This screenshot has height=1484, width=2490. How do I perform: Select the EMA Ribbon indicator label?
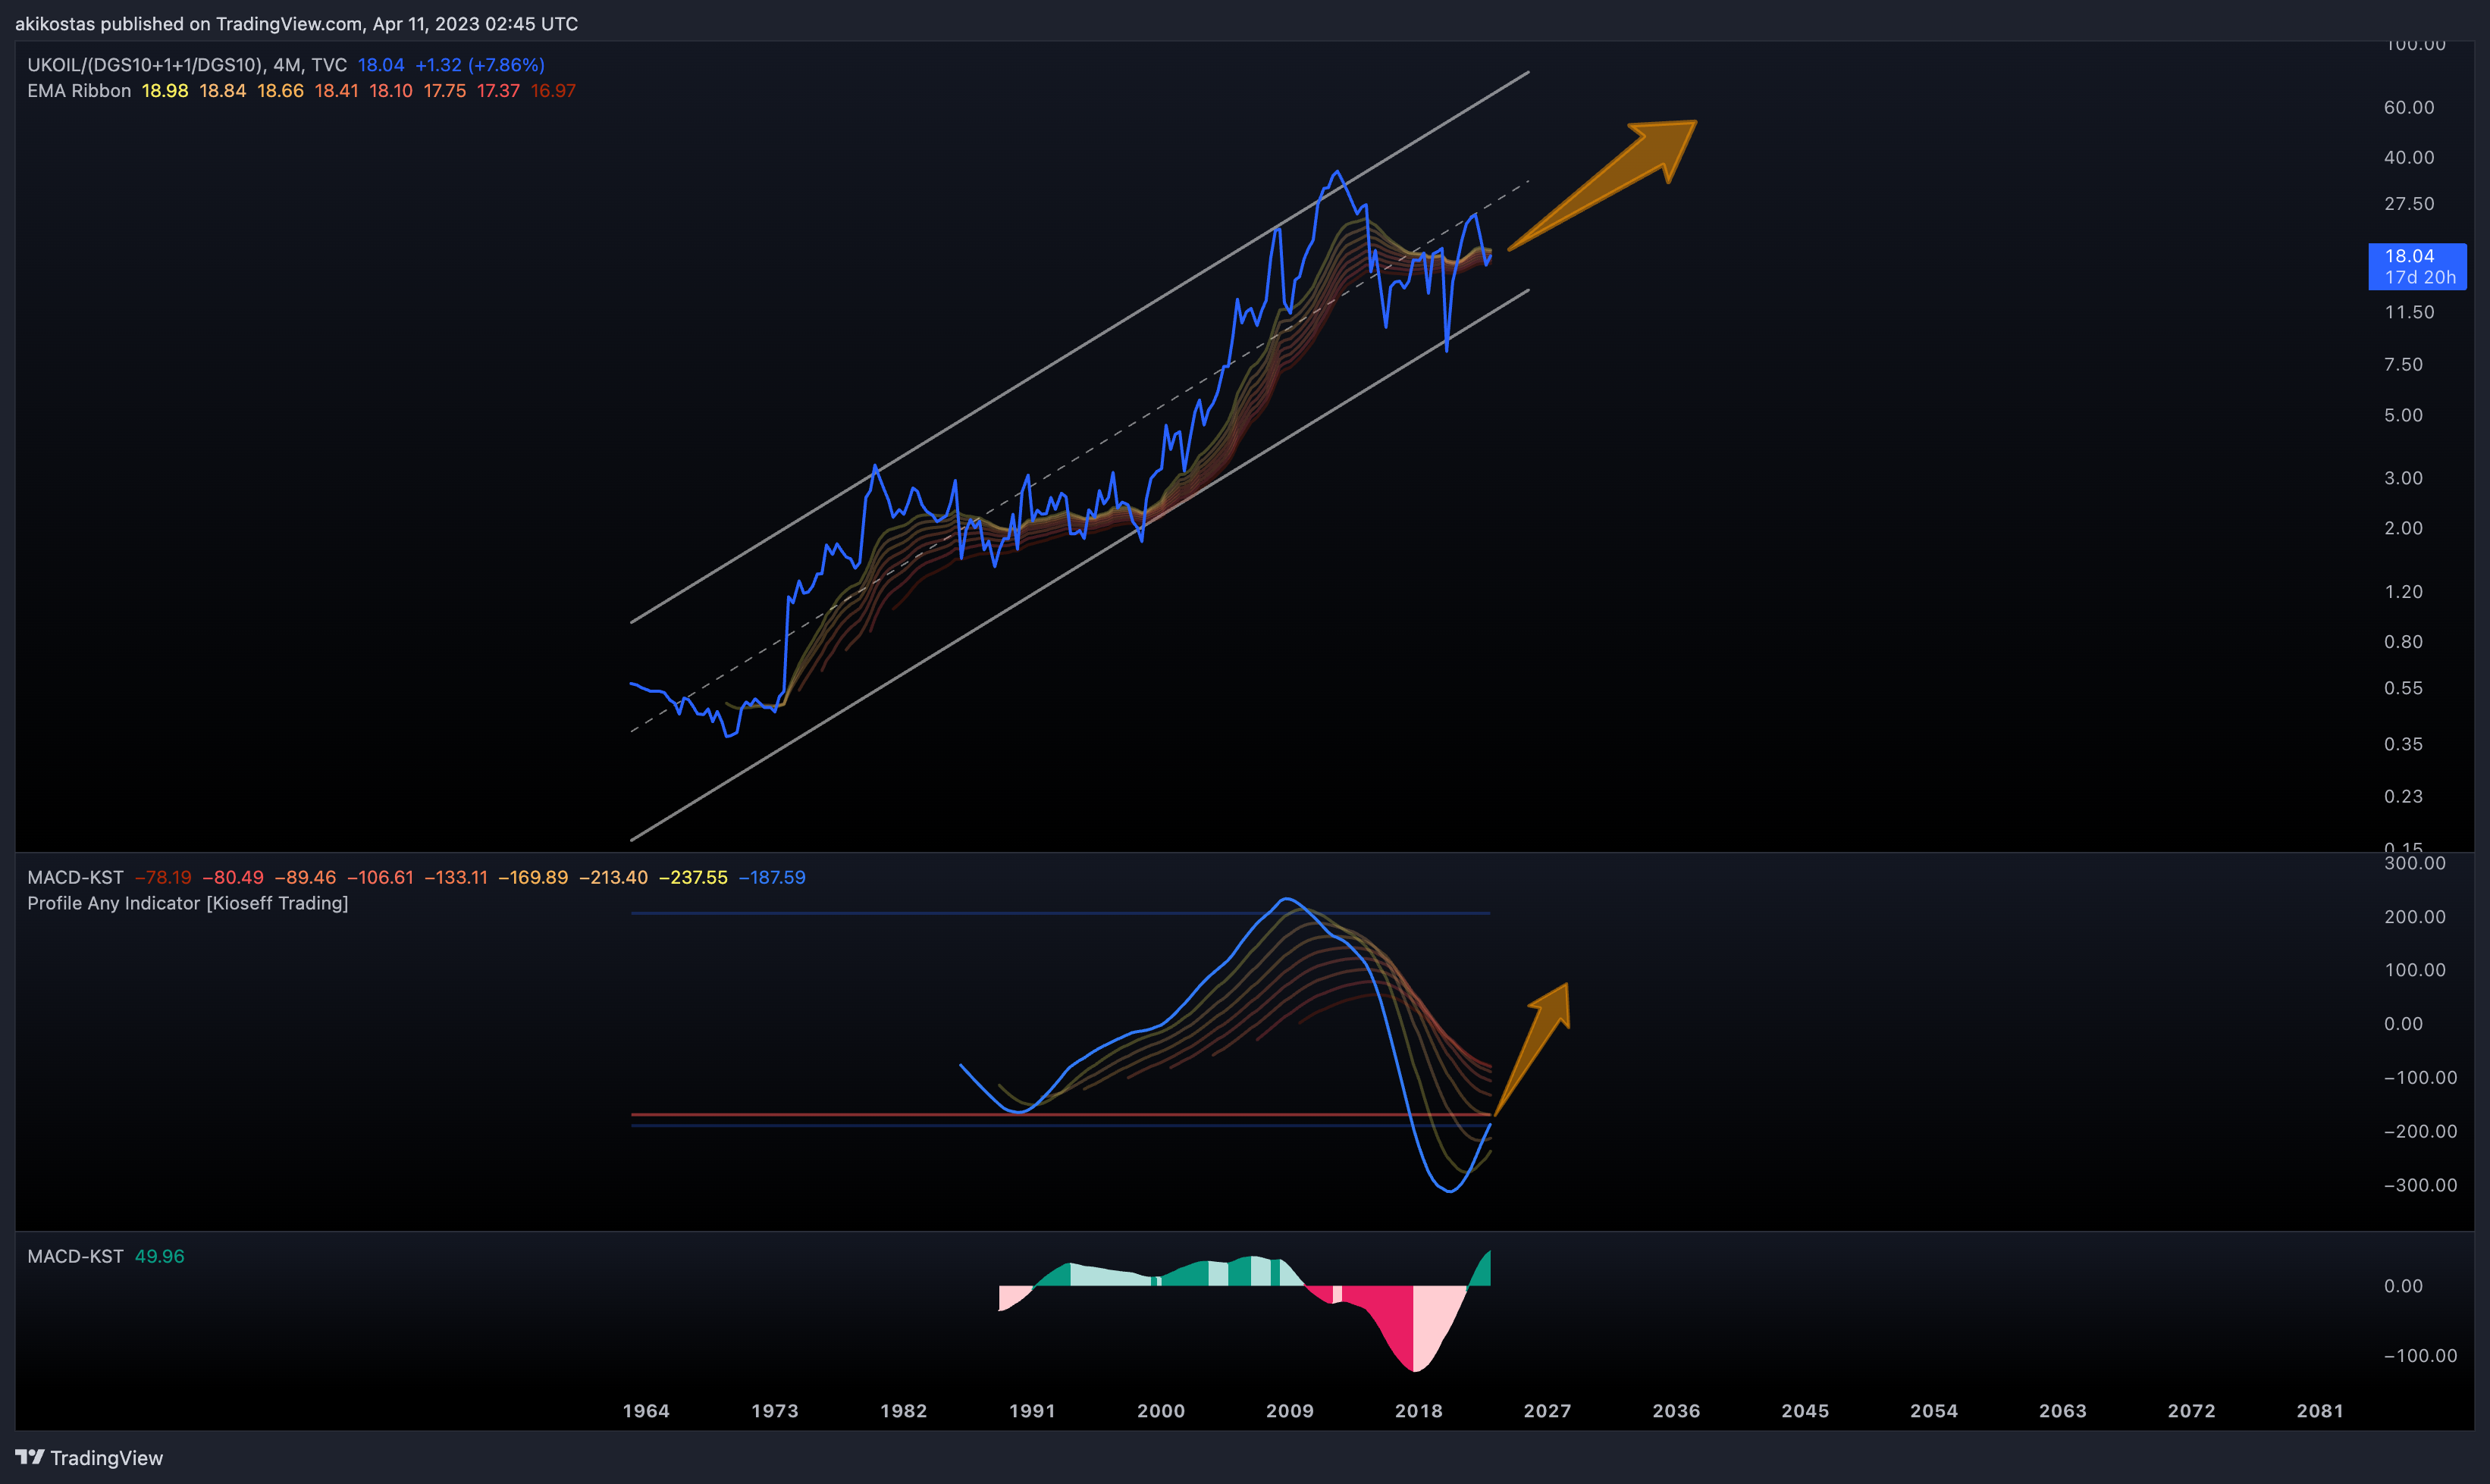(x=79, y=91)
